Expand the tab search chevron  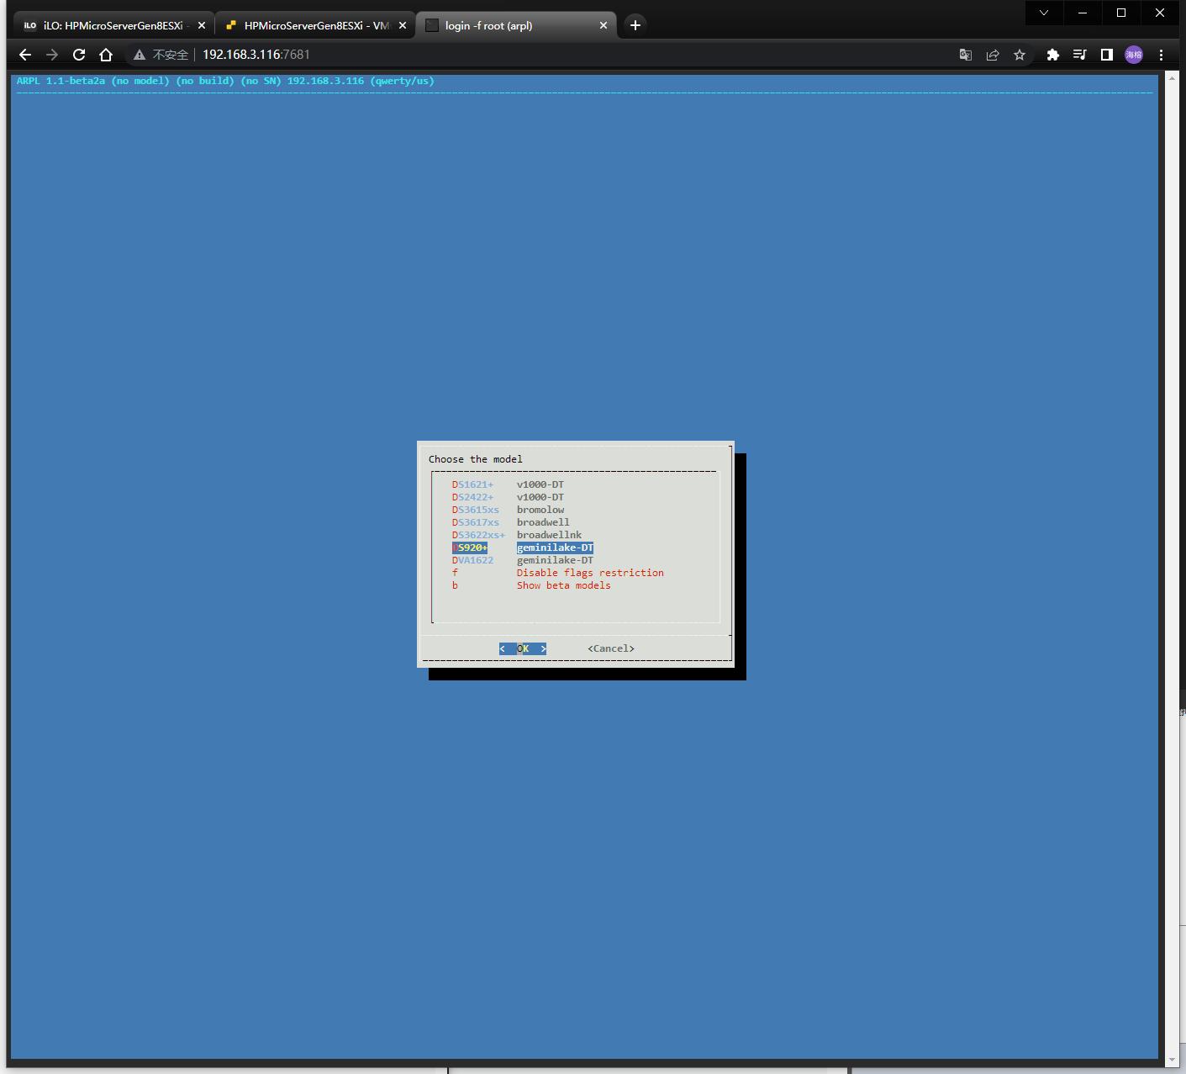(x=1044, y=13)
